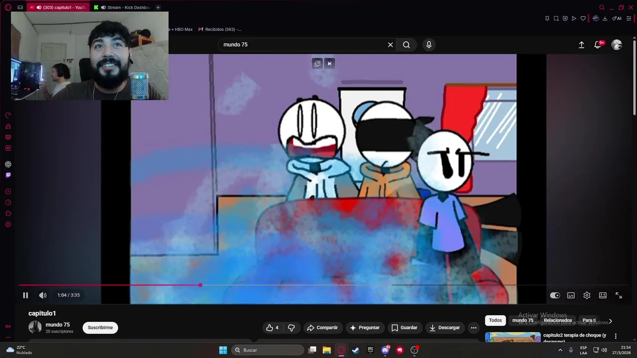Open the AI button in toolbar
Viewport: 637px width, 358px height.
pyautogui.click(x=617, y=18)
